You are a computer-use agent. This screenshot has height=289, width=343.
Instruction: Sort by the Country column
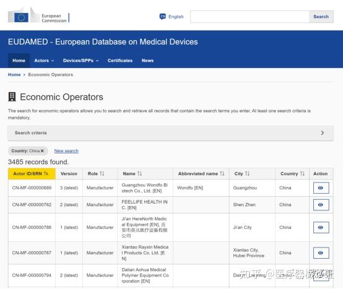[292, 173]
